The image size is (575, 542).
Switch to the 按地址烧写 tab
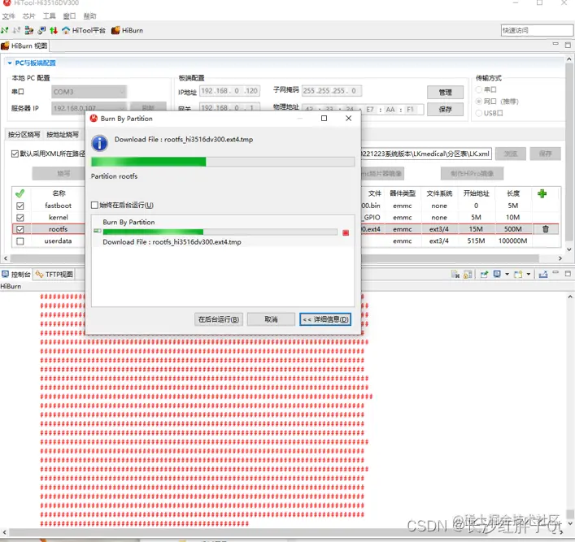(63, 135)
